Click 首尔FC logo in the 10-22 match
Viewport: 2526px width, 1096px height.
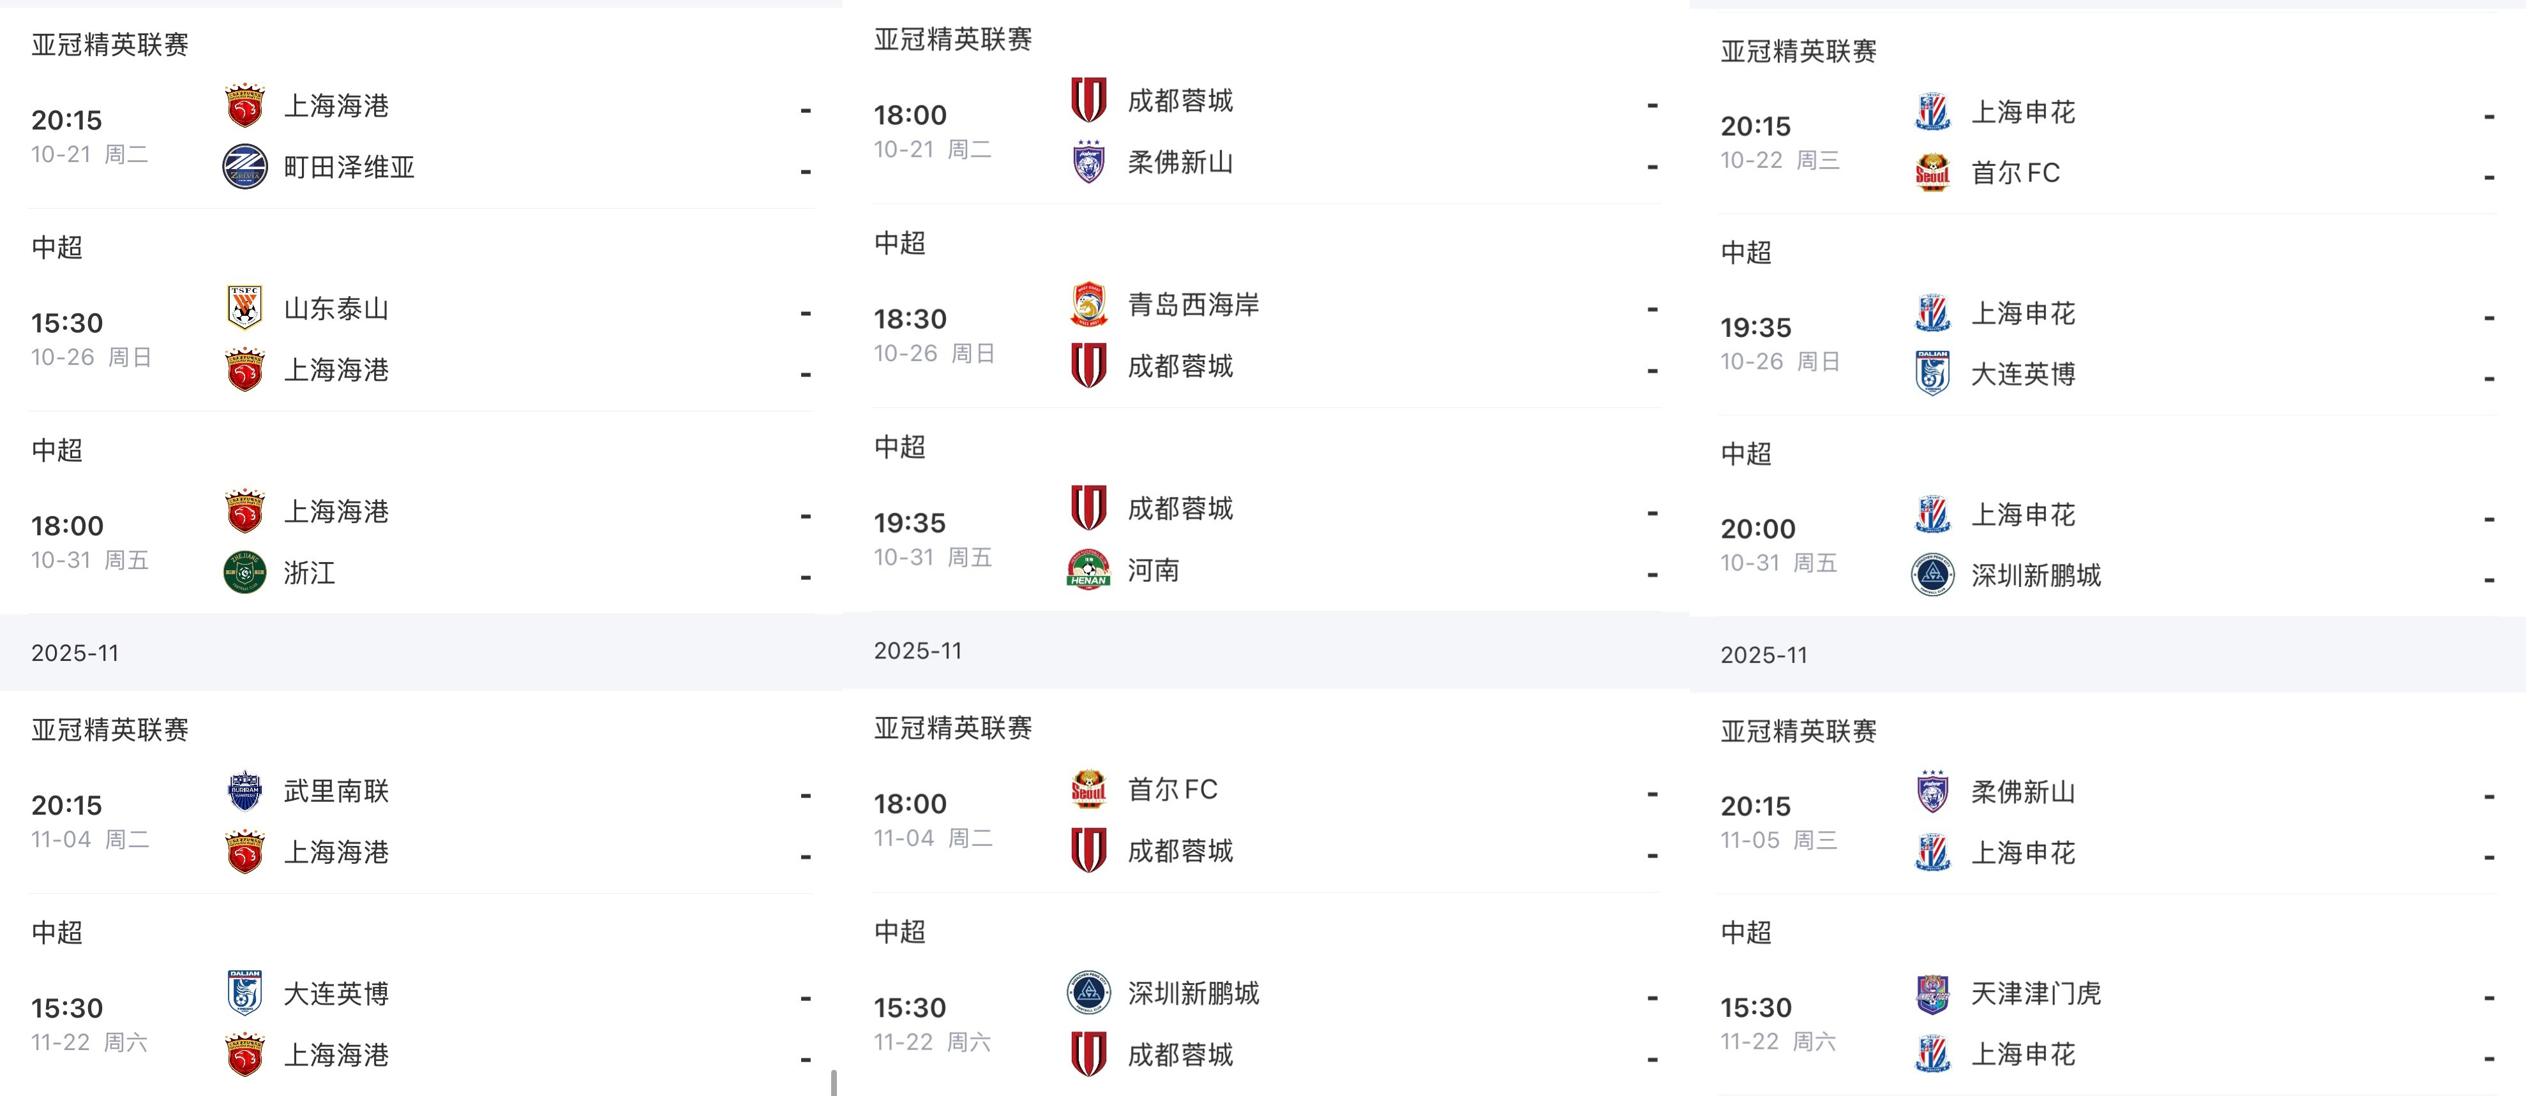pyautogui.click(x=1933, y=172)
